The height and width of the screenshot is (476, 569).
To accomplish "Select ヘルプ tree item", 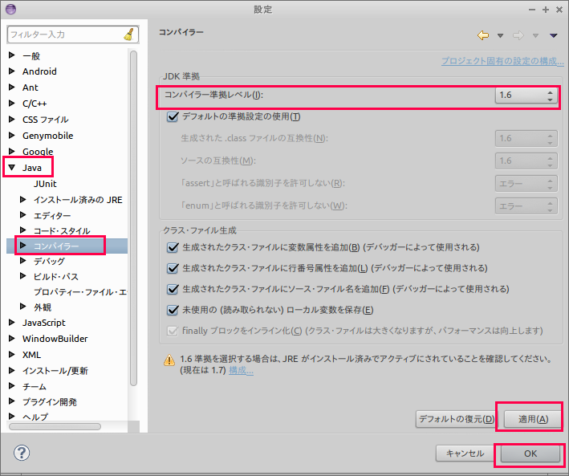I will tap(35, 417).
